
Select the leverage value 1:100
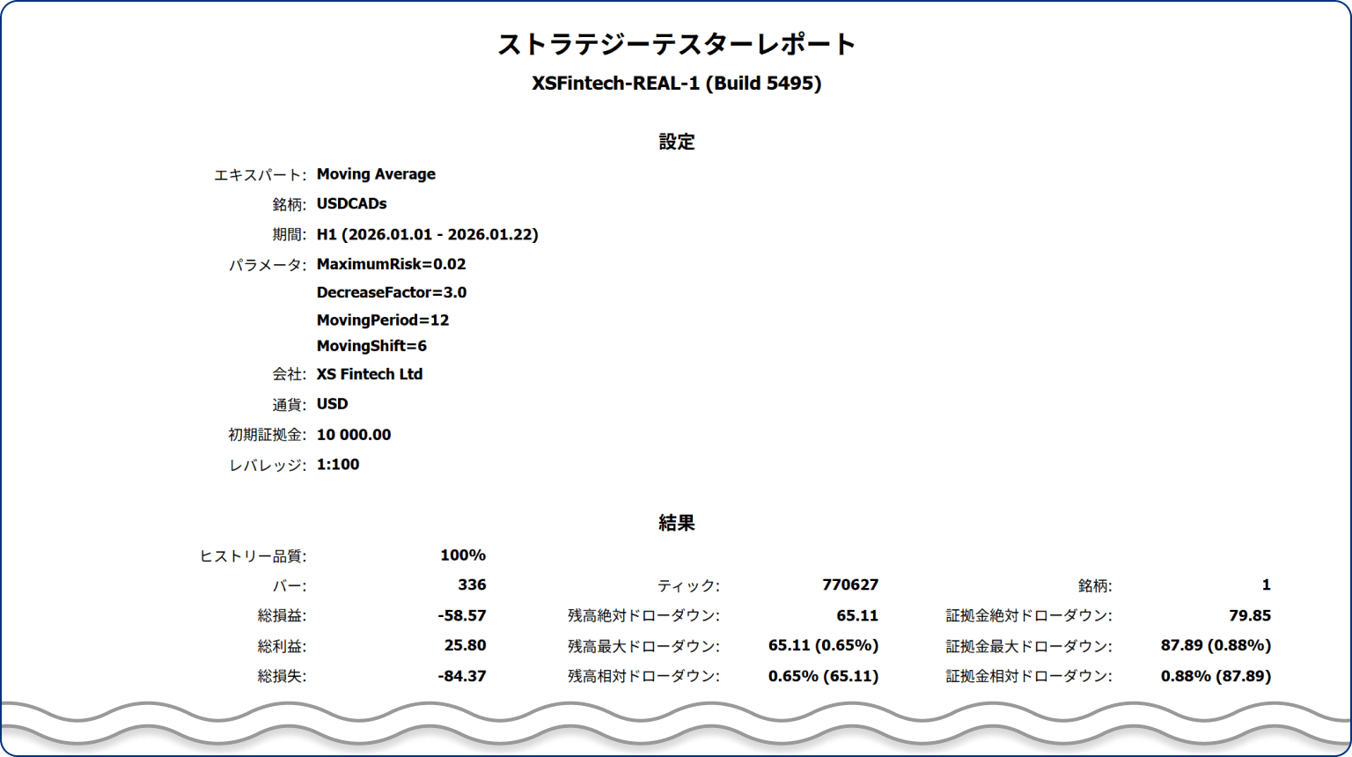pos(337,464)
